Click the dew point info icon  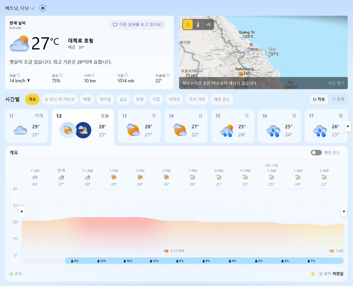coord(168,75)
